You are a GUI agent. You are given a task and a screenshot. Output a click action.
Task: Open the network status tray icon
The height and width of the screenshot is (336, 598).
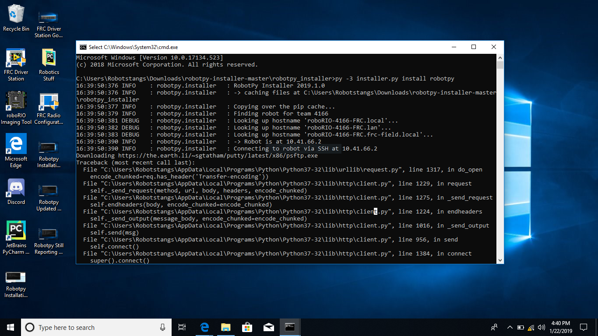tap(531, 327)
